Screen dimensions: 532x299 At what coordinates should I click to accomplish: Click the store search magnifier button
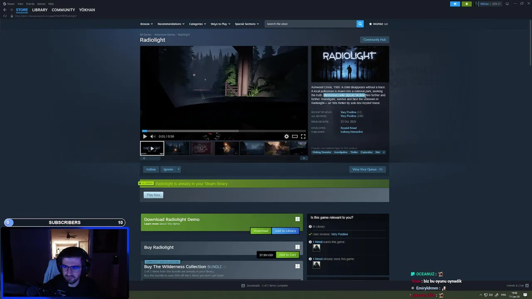pos(360,24)
